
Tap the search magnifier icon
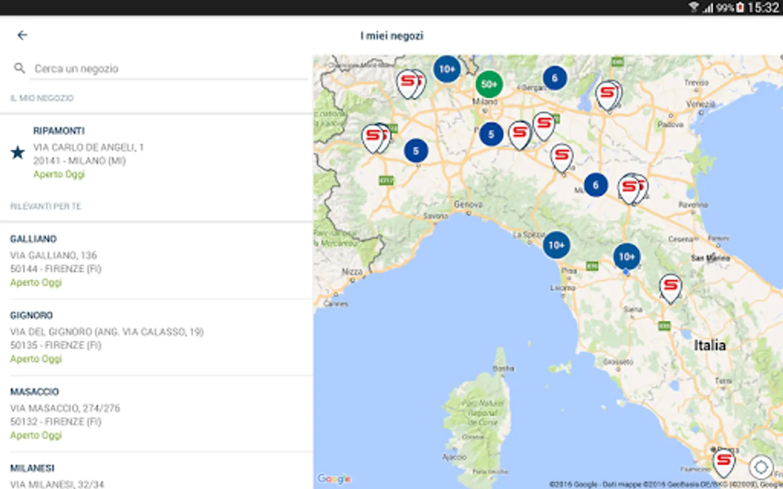click(x=20, y=68)
